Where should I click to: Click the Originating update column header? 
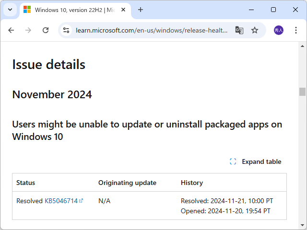click(x=127, y=183)
